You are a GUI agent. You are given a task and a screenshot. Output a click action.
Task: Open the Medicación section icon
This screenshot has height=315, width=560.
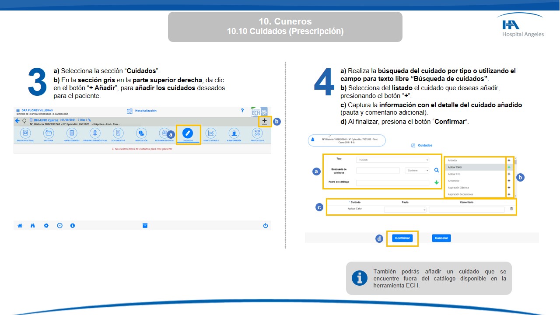(141, 133)
